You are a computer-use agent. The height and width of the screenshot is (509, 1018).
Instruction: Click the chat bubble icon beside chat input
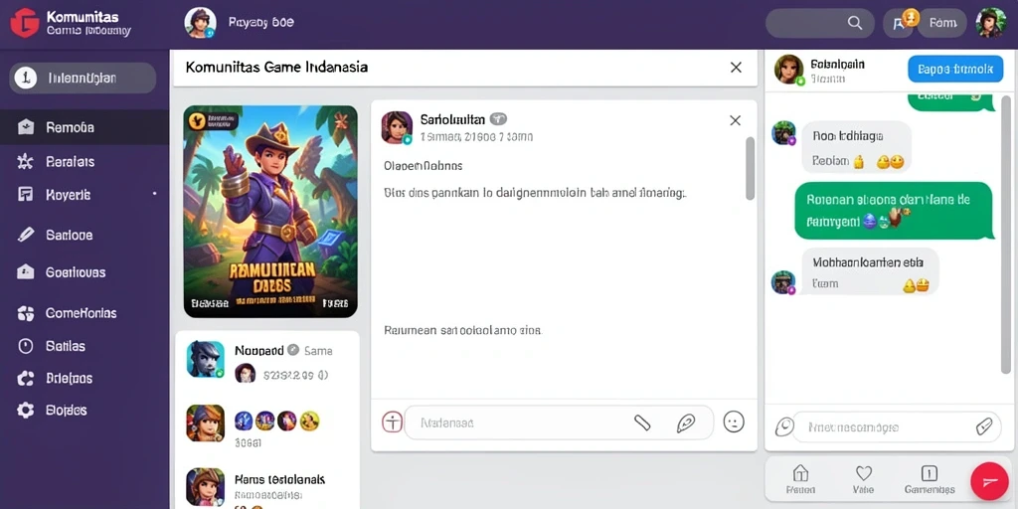(x=783, y=426)
